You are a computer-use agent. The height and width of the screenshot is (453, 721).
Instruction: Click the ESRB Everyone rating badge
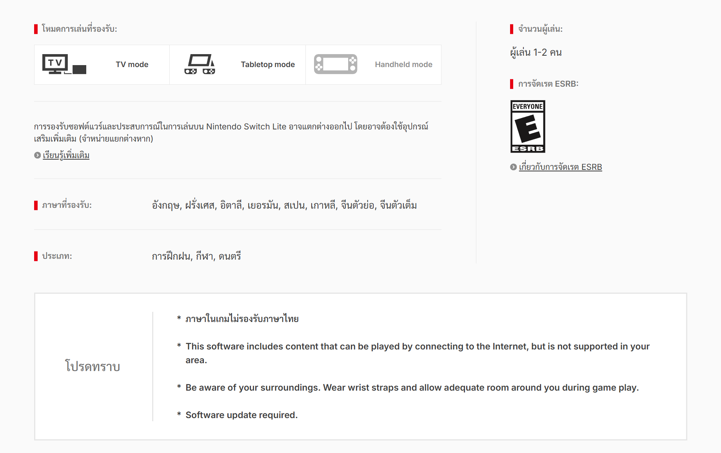tap(528, 126)
